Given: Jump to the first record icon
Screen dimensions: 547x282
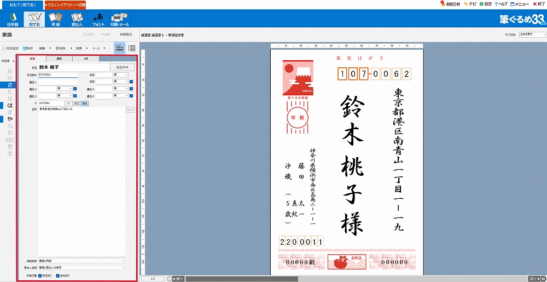Looking at the screenshot, I should [169, 279].
